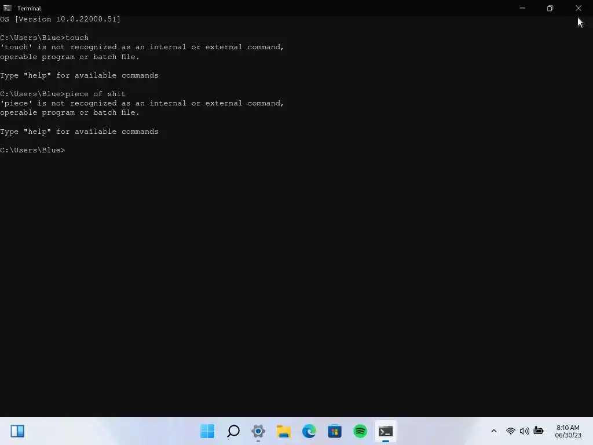Select the Terminal taskbar icon
The image size is (593, 445).
385,431
